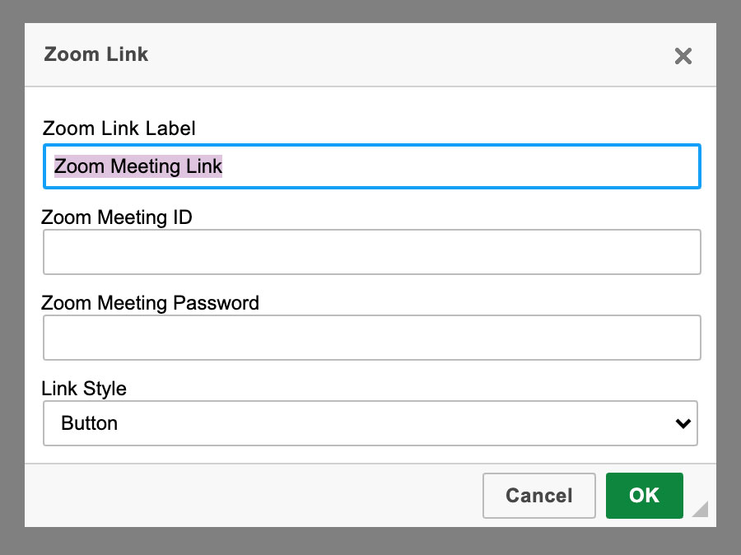The image size is (741, 555).
Task: Open the Link Style dropdown showing Button
Action: [370, 423]
